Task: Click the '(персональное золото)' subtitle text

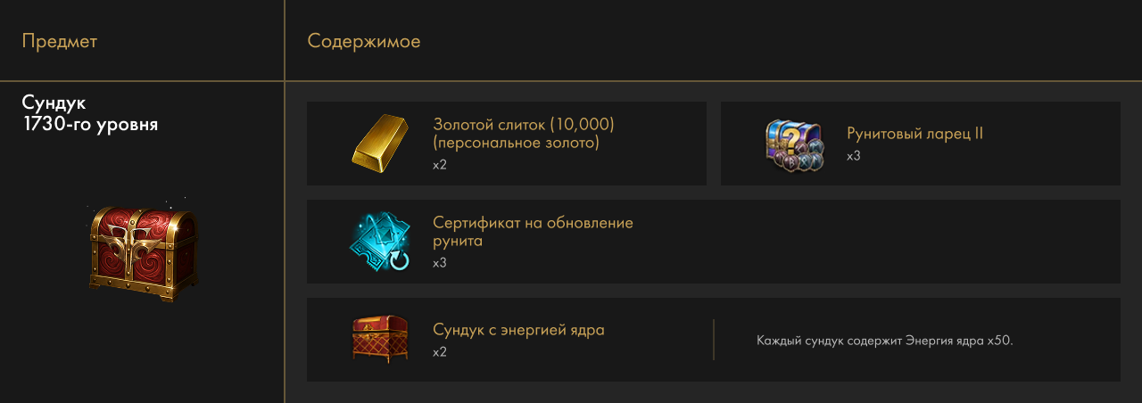Action: tap(516, 143)
